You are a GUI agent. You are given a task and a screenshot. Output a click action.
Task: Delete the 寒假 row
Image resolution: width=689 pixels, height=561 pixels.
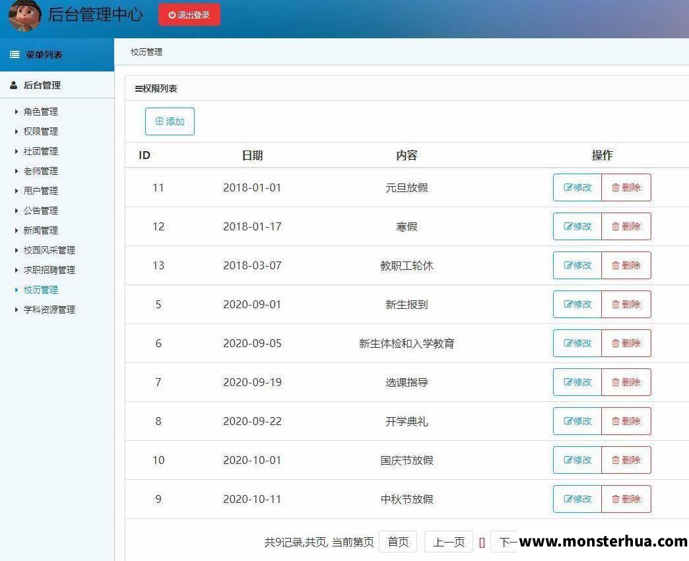pos(626,226)
